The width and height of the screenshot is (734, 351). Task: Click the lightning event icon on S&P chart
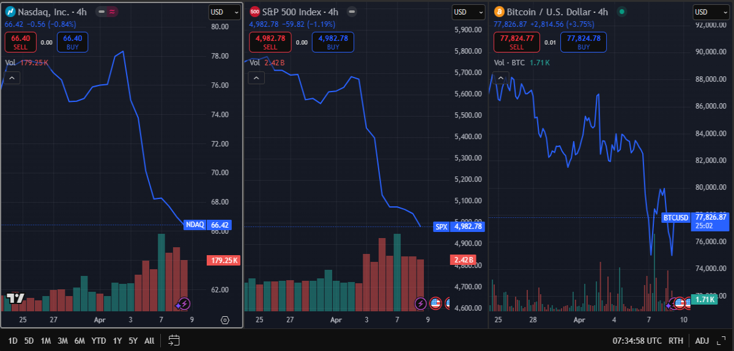(421, 303)
